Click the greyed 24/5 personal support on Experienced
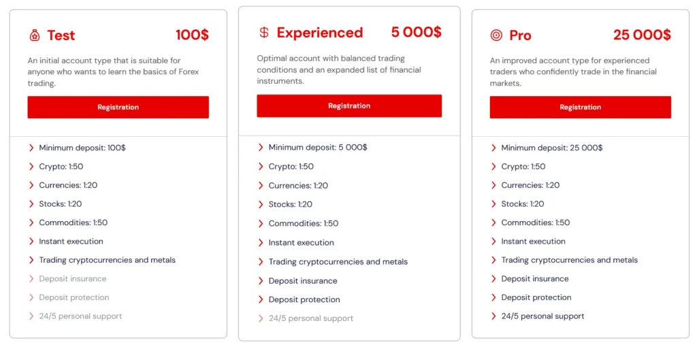This screenshot has width=697, height=349. click(310, 318)
